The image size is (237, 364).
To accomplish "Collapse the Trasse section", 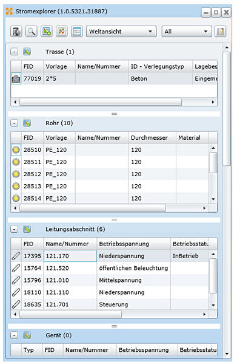I will pyautogui.click(x=15, y=52).
